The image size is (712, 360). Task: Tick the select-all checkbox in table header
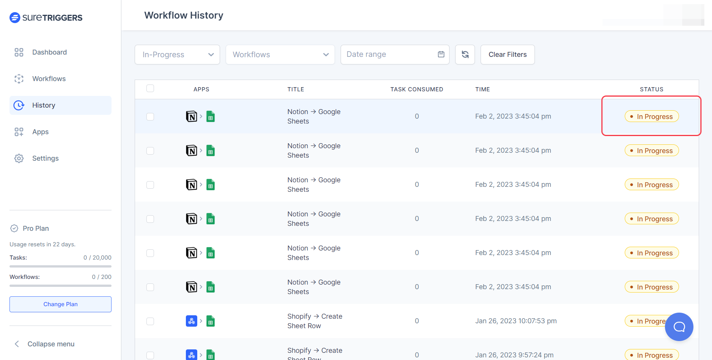click(150, 88)
